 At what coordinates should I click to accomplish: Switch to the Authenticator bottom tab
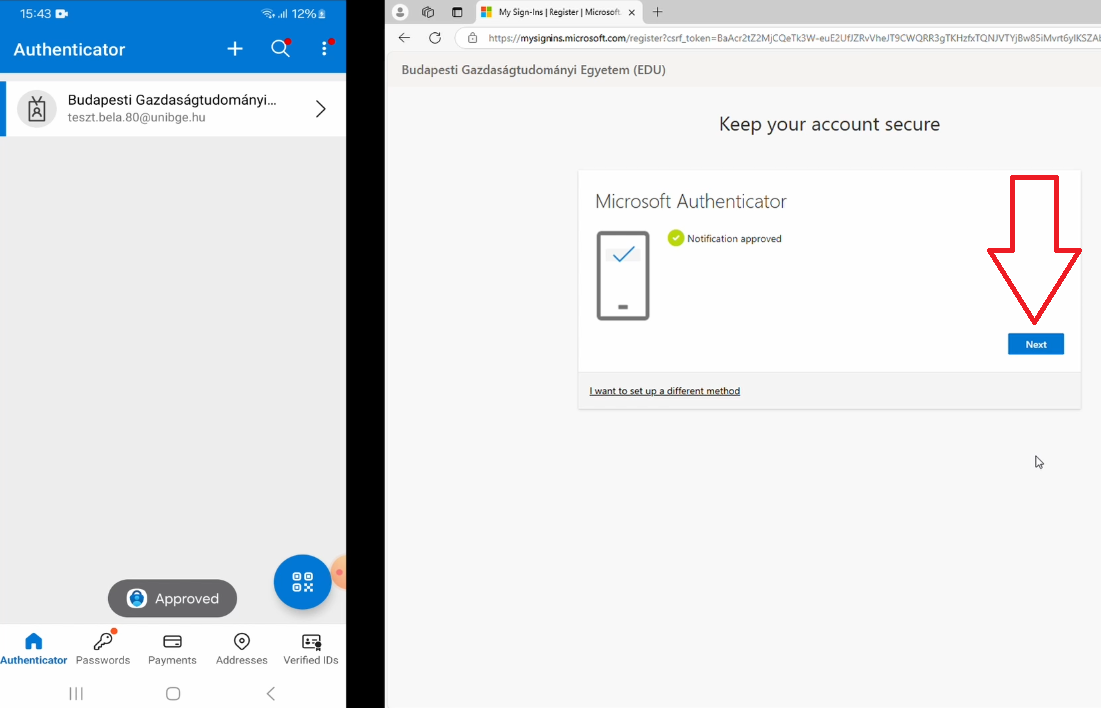(x=34, y=649)
